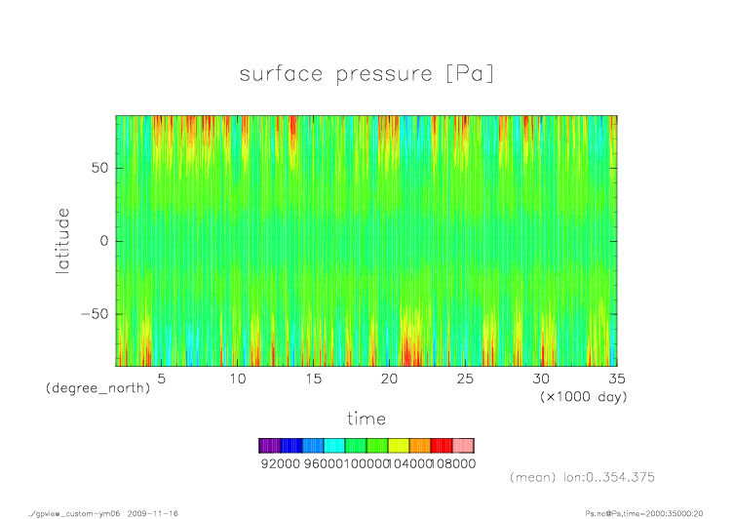
Task: Select the dark blue colorbar segment
Action: click(x=290, y=445)
